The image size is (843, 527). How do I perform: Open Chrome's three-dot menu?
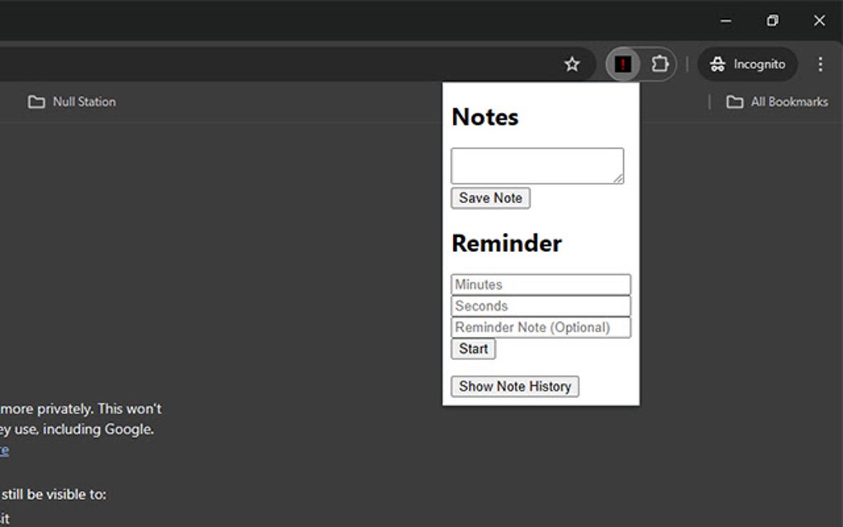click(x=820, y=64)
